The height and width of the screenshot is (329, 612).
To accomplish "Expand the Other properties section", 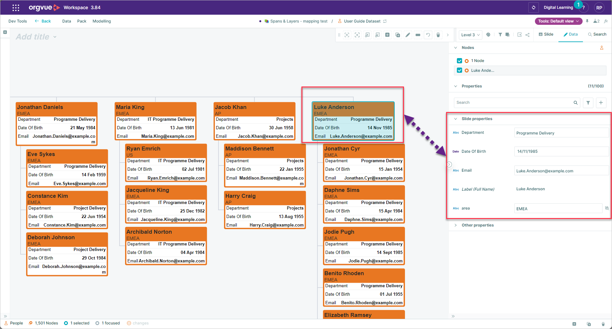I will tap(456, 225).
